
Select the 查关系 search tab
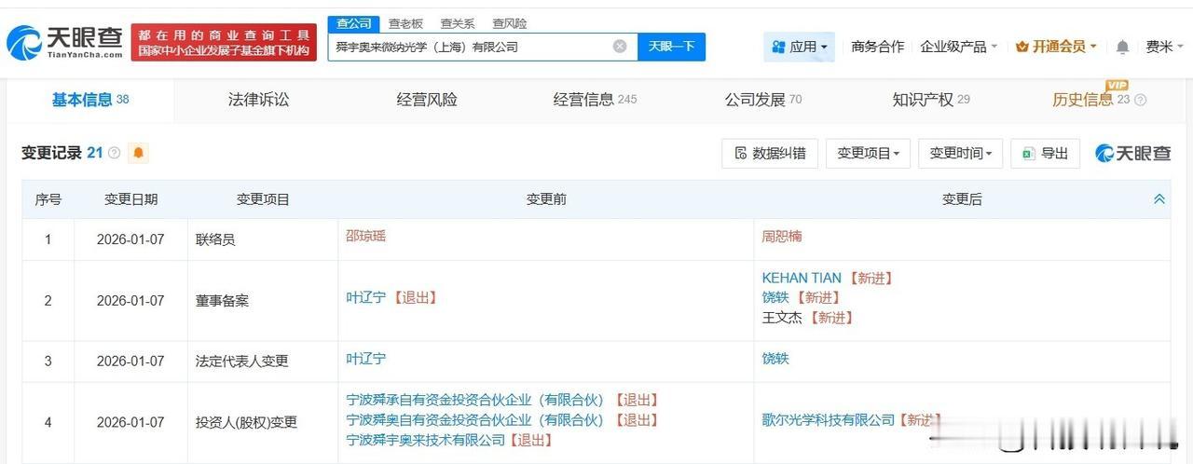[x=458, y=23]
